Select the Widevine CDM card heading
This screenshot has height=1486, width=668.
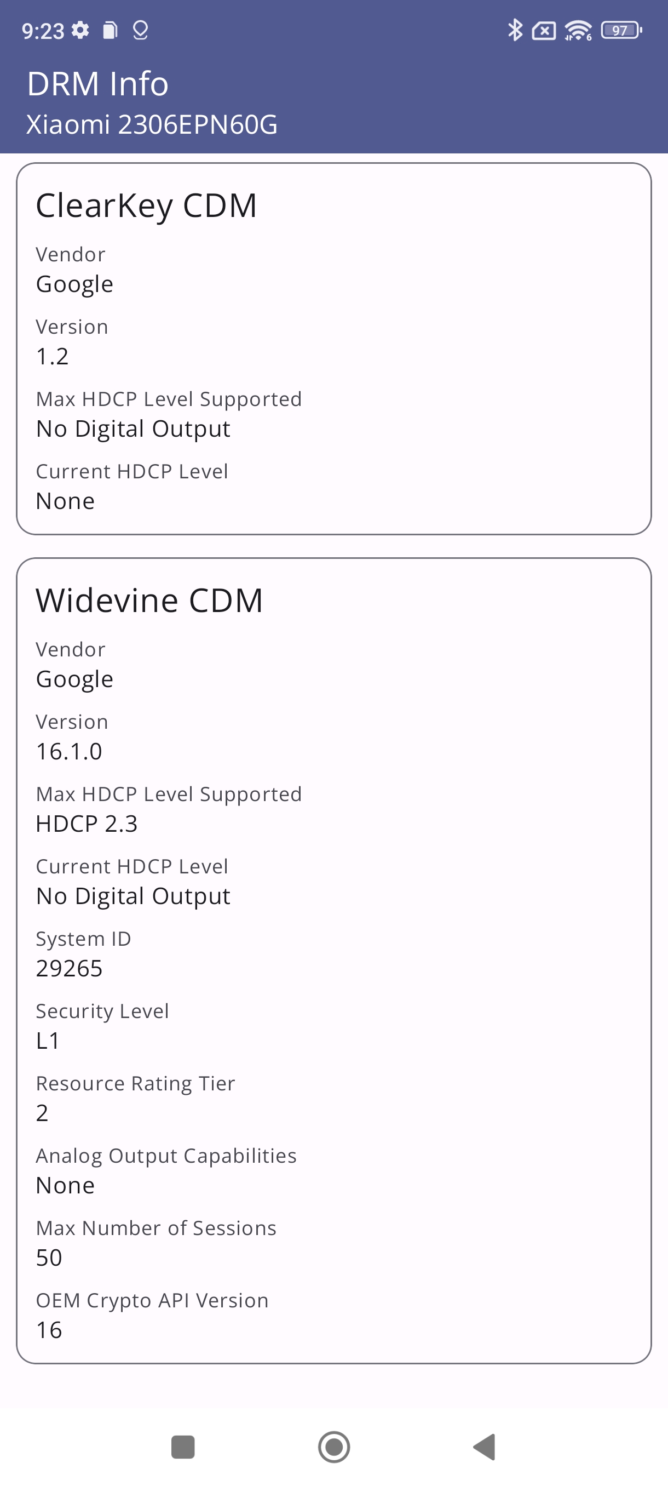click(149, 601)
